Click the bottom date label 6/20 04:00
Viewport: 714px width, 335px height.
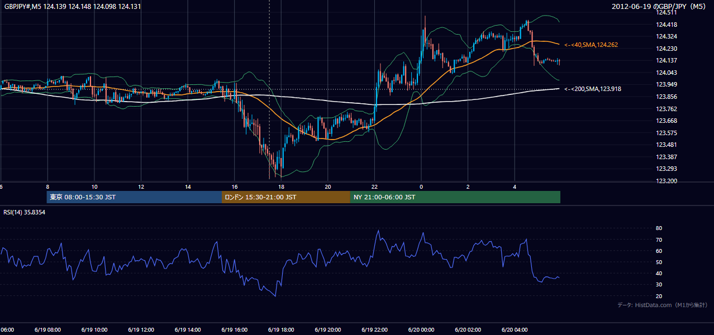pos(515,330)
